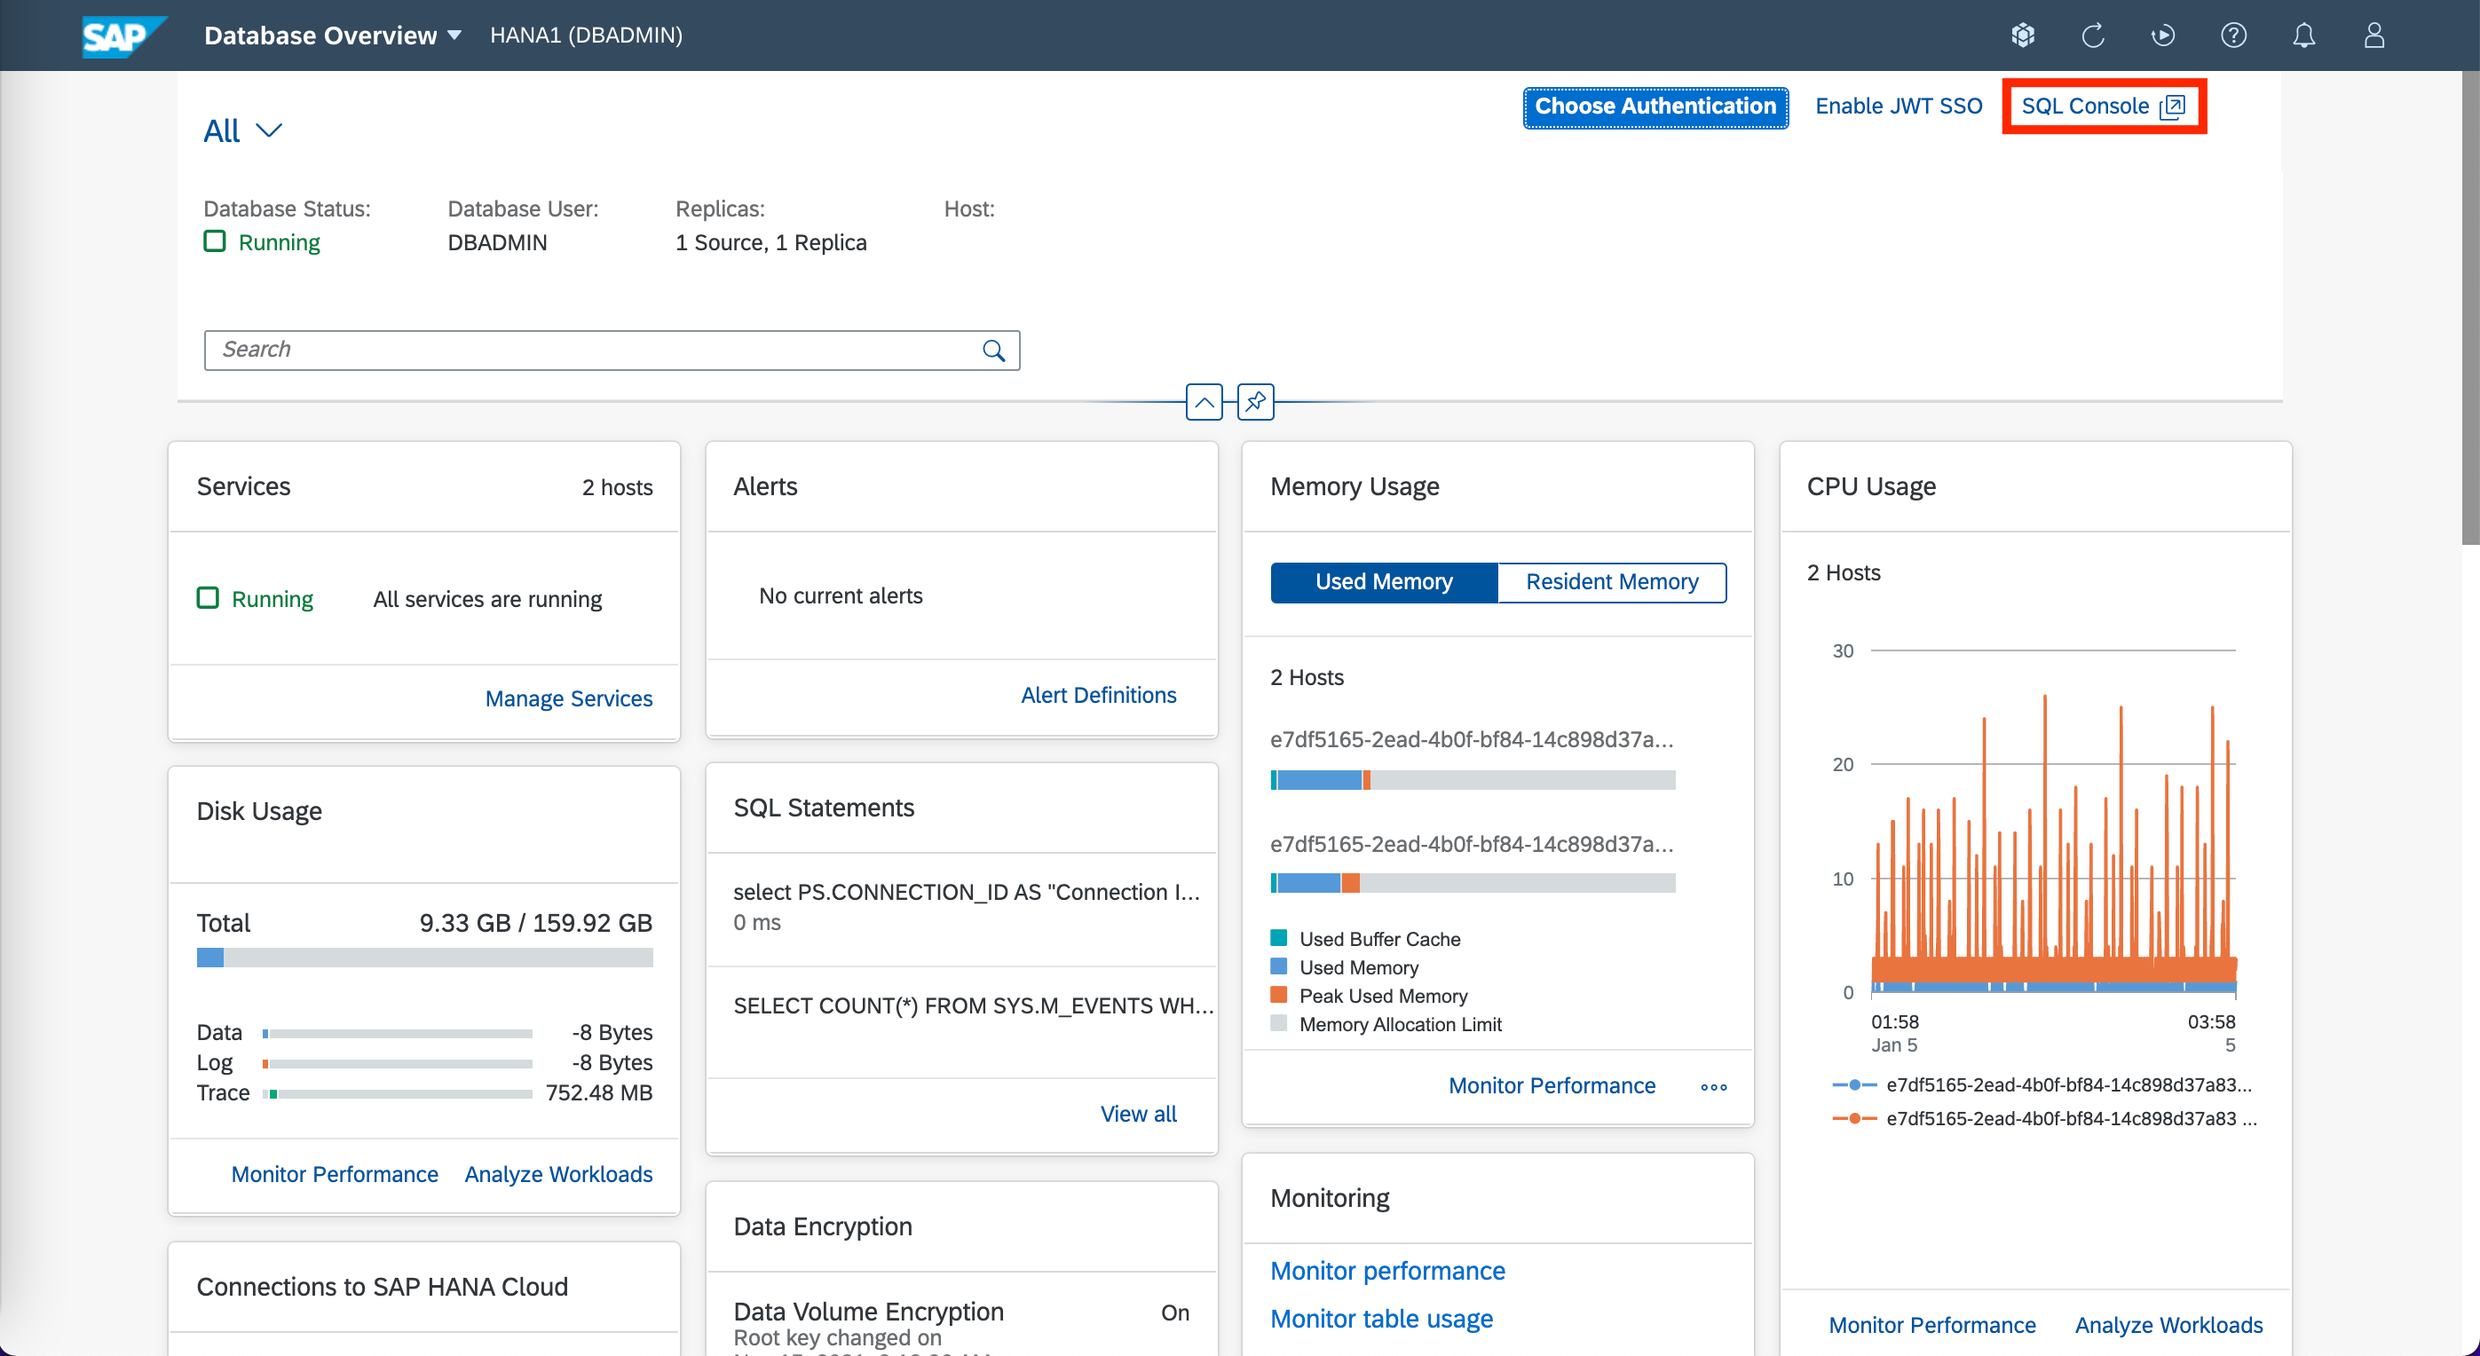Open the user profile icon
Viewport: 2480px width, 1356px height.
(x=2374, y=35)
